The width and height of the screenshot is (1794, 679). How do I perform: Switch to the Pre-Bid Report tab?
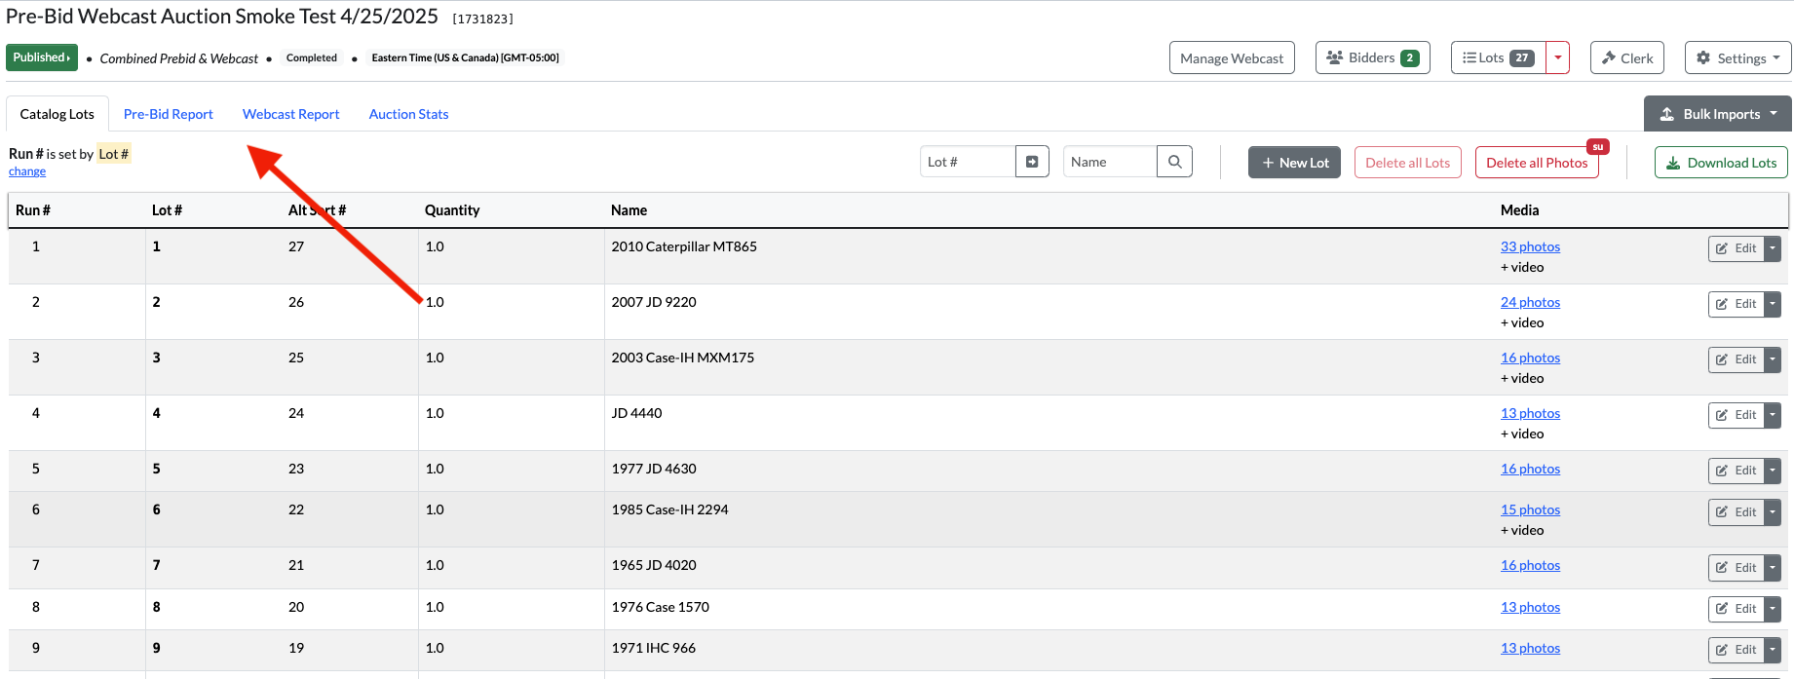(168, 114)
